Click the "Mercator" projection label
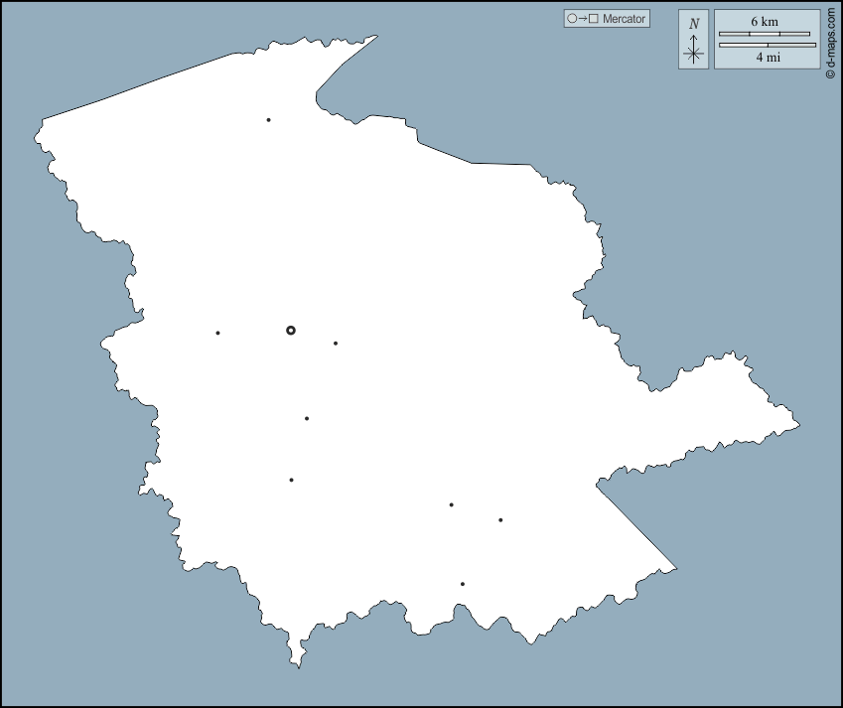The width and height of the screenshot is (843, 708). pyautogui.click(x=624, y=19)
